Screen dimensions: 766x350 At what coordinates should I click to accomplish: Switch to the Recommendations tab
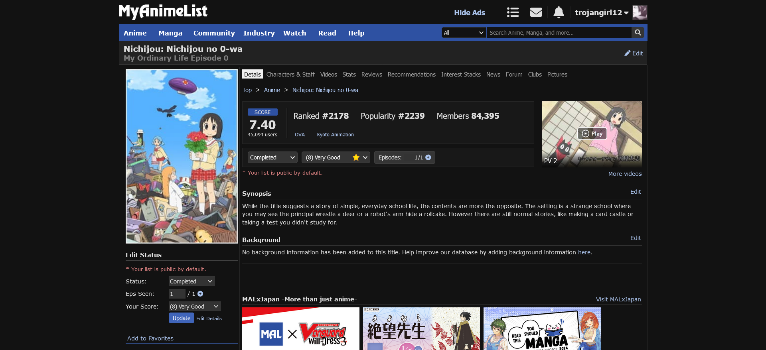click(412, 75)
